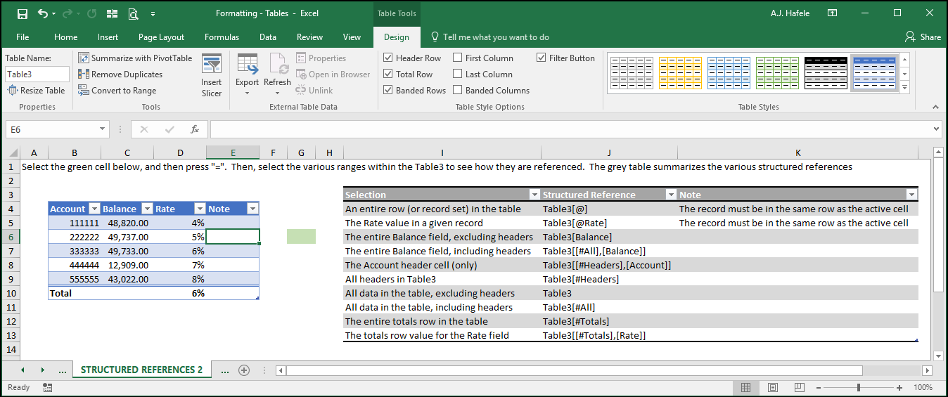Viewport: 948px width, 397px height.
Task: Uncheck the Total Row checkbox
Action: pyautogui.click(x=388, y=74)
